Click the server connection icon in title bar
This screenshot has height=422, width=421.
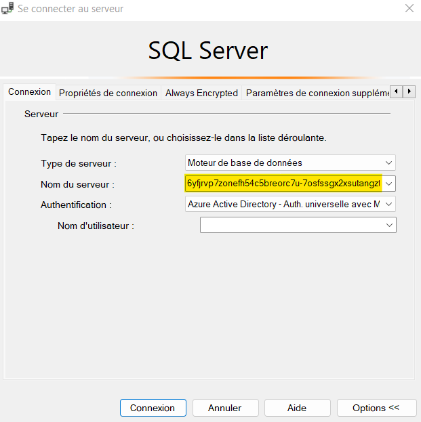8,9
